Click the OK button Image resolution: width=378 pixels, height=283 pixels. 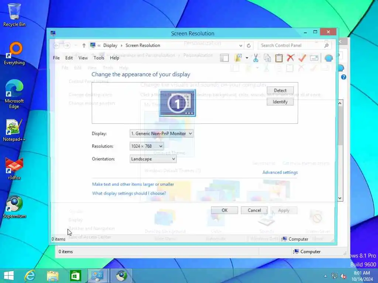point(224,210)
